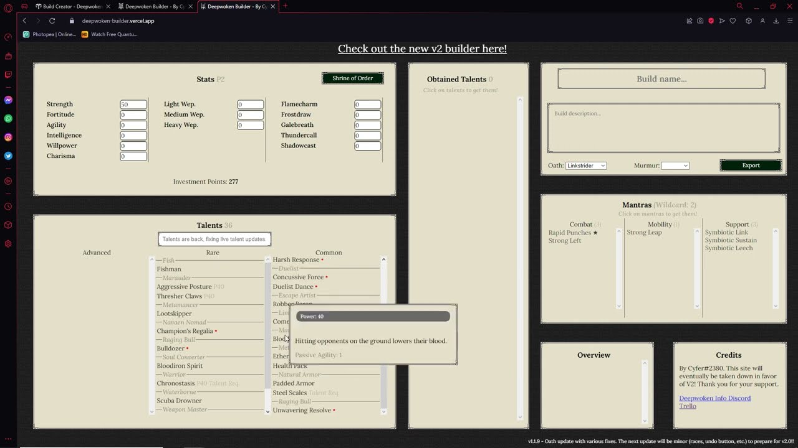Click the Build name field
798x448 pixels.
tap(661, 79)
